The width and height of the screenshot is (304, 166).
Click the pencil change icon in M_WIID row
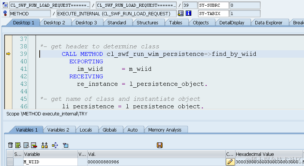pos(230,162)
